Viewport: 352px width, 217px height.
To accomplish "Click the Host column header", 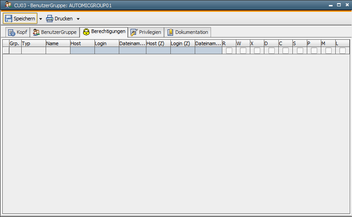I will (82, 43).
